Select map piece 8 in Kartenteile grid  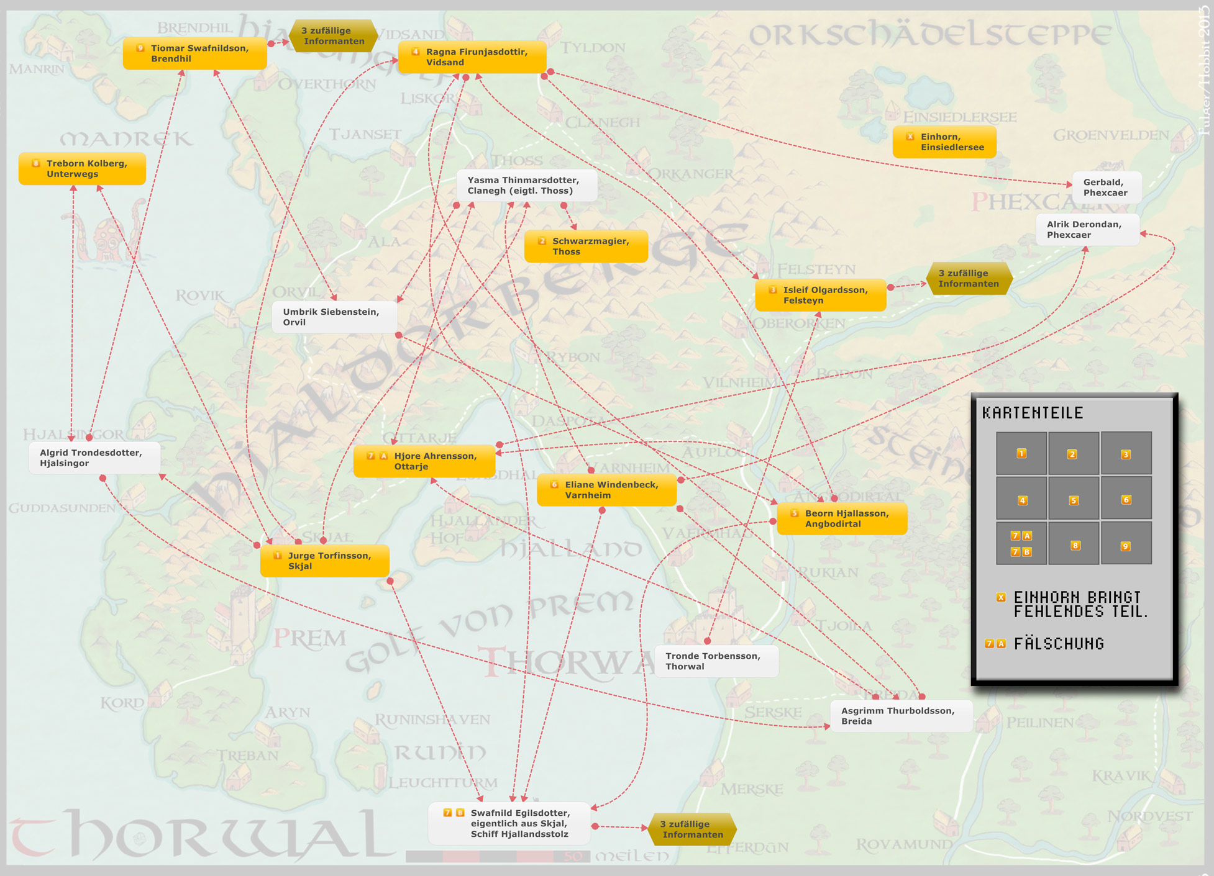[1074, 543]
